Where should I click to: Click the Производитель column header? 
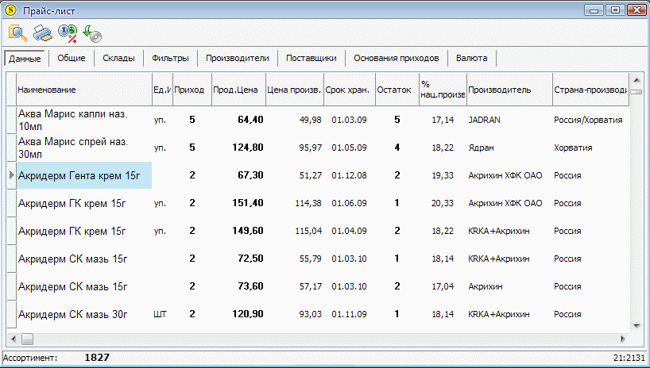tap(509, 90)
